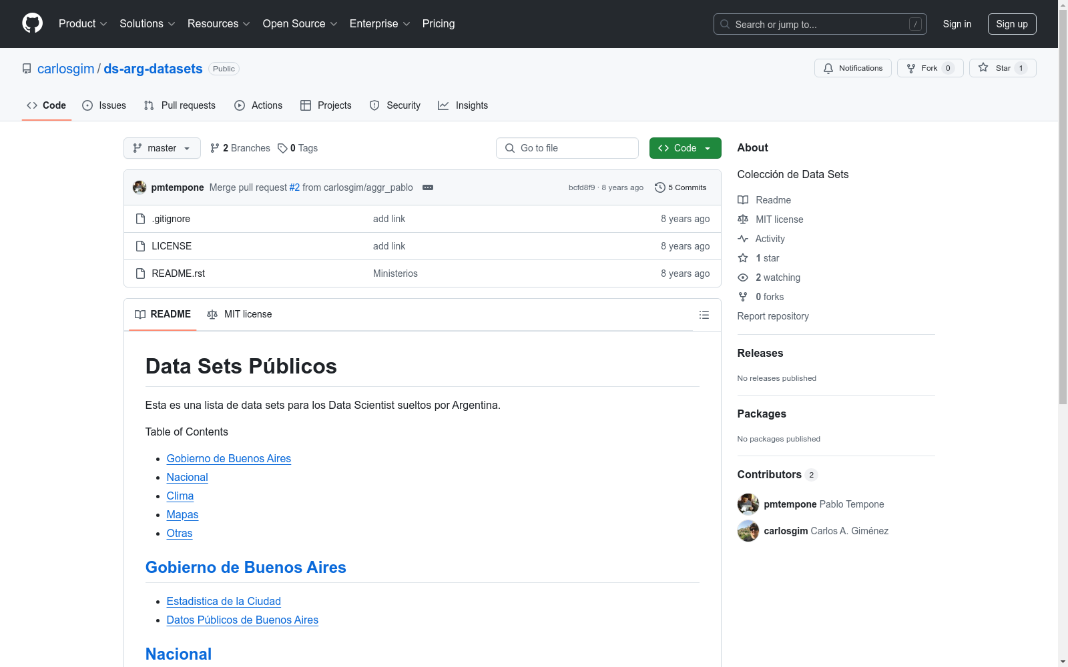Open the Resources dropdown
Screen dimensions: 1068x667
pos(219,23)
